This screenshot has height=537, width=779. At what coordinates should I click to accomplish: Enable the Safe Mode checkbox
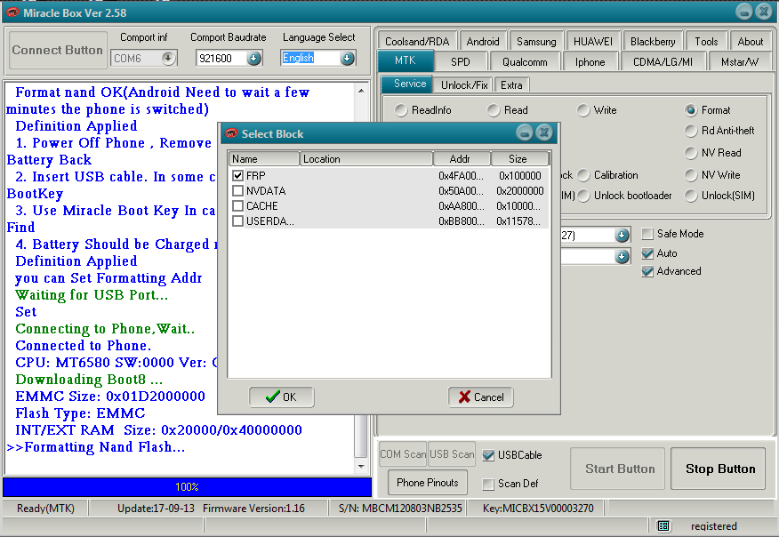(647, 234)
